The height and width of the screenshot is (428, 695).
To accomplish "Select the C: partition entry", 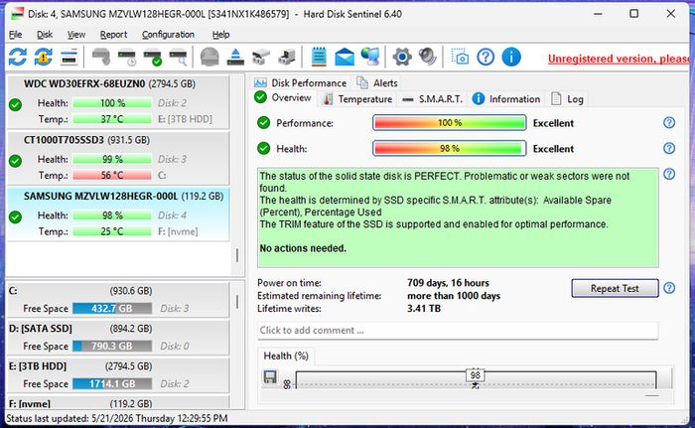I will tap(118, 299).
